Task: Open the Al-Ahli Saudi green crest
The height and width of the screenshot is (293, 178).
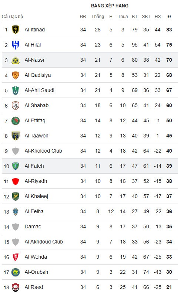Action: [x=16, y=90]
